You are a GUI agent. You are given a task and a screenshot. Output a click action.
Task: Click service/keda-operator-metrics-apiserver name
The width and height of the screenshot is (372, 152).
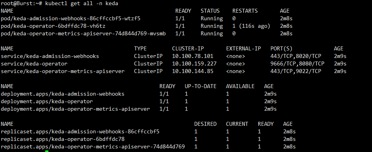pyautogui.click(x=63, y=71)
